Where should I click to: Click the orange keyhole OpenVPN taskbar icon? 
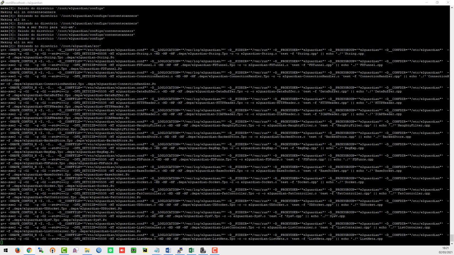[x=52, y=250]
